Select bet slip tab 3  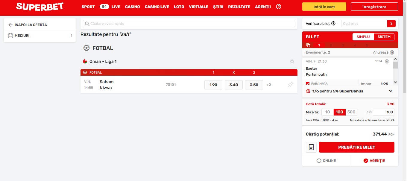click(x=343, y=45)
